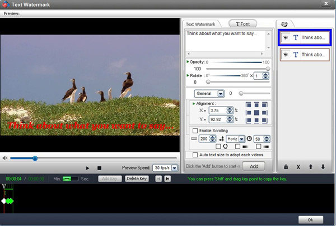Click the Y position input field
Image resolution: width=336 pixels, height=226 pixels.
218,119
